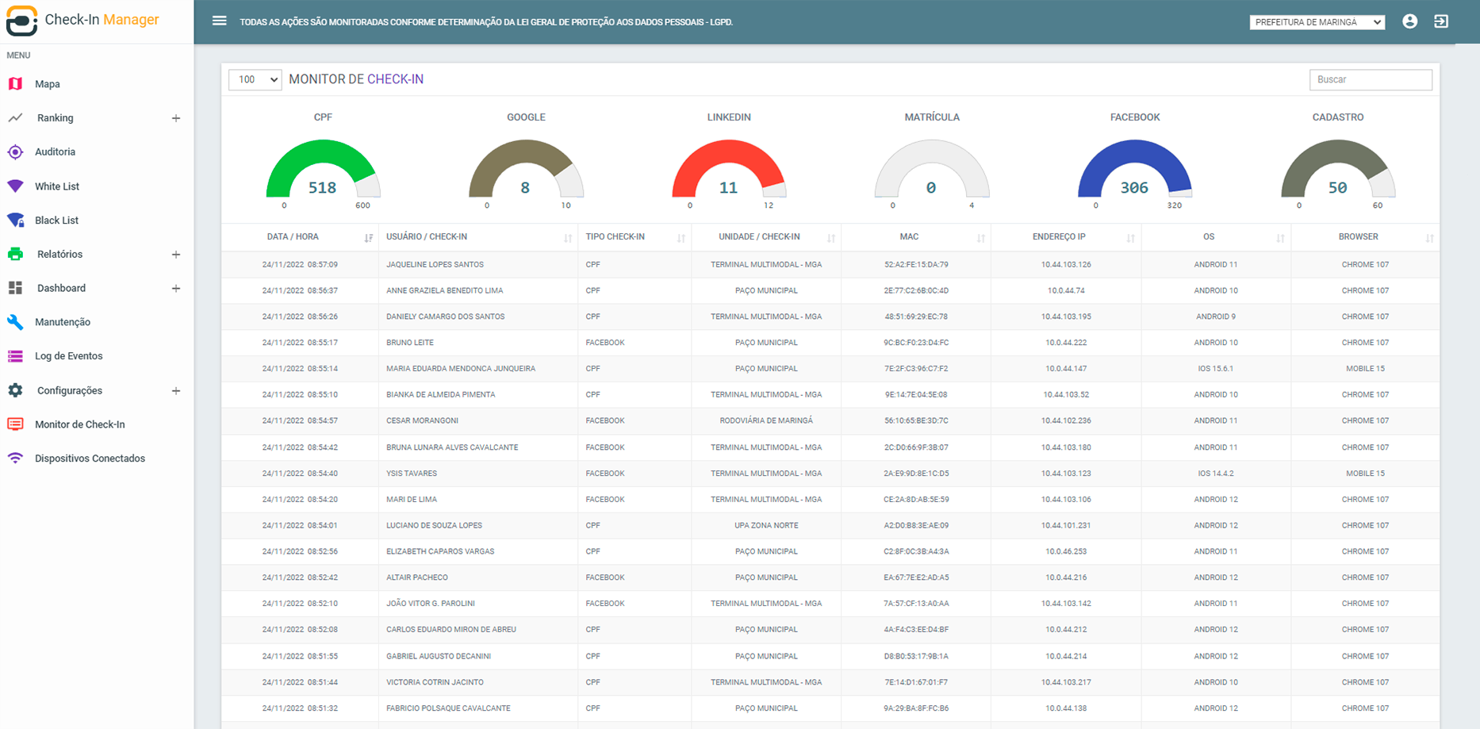Click MAC 2A:E9:9D:8E:1C:D5
Viewport: 1480px width, 729px height.
tap(916, 474)
